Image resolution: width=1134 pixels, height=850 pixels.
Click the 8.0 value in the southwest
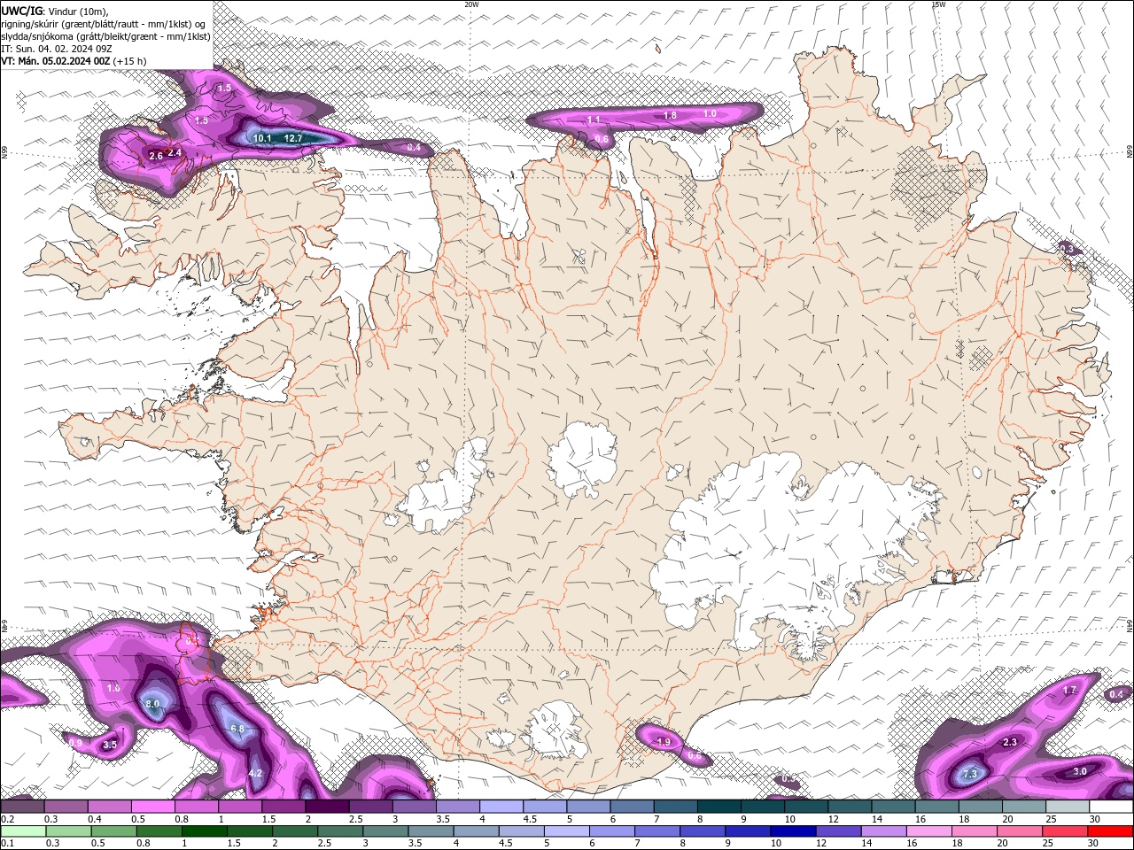[x=152, y=704]
